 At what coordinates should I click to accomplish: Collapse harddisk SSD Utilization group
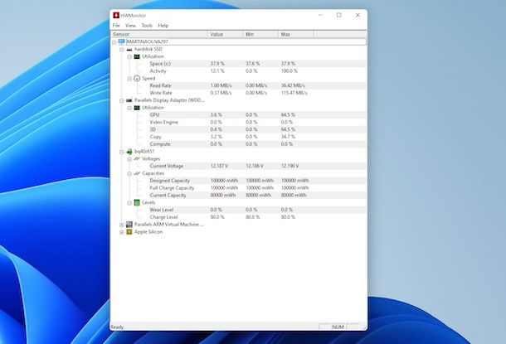pyautogui.click(x=129, y=56)
